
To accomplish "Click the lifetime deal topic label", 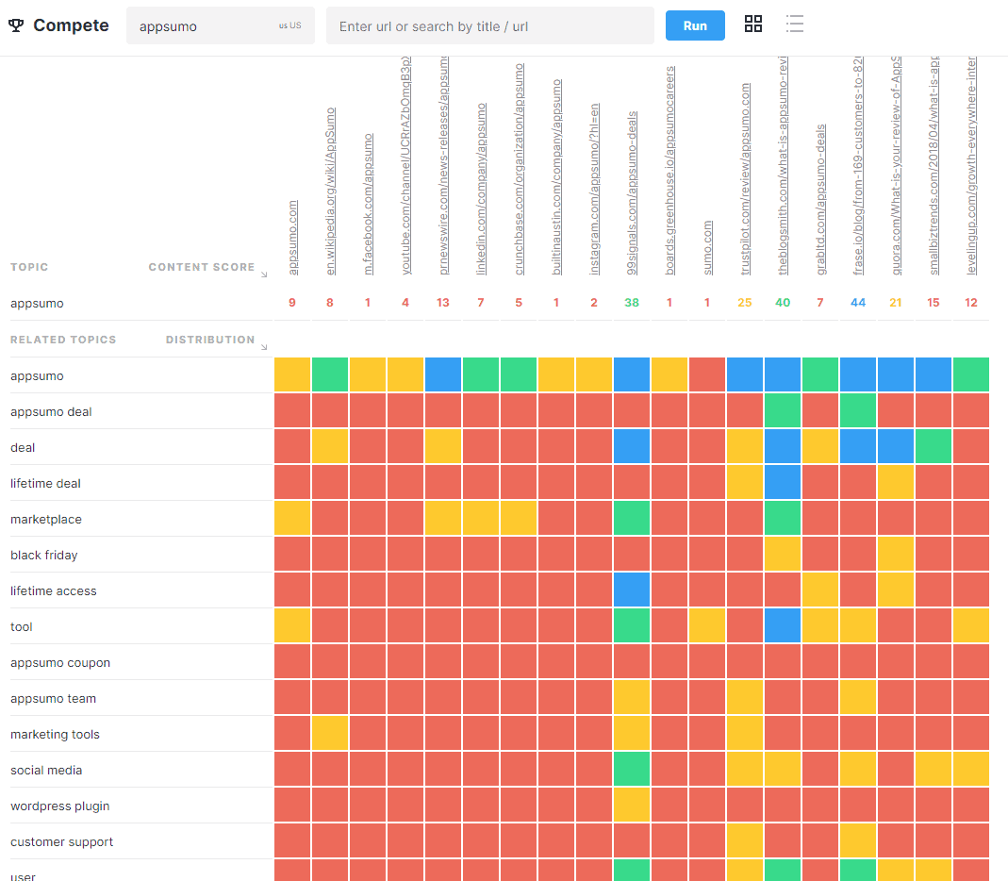I will tap(45, 484).
